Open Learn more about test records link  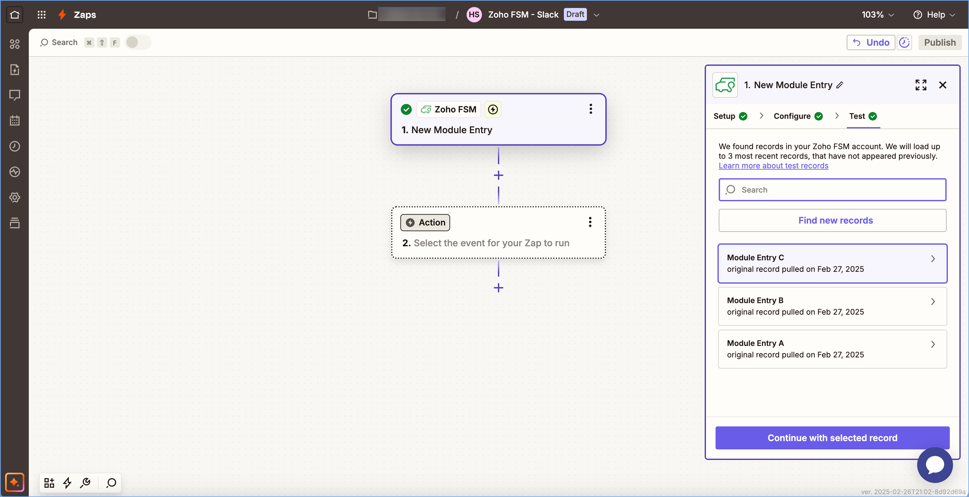click(773, 165)
